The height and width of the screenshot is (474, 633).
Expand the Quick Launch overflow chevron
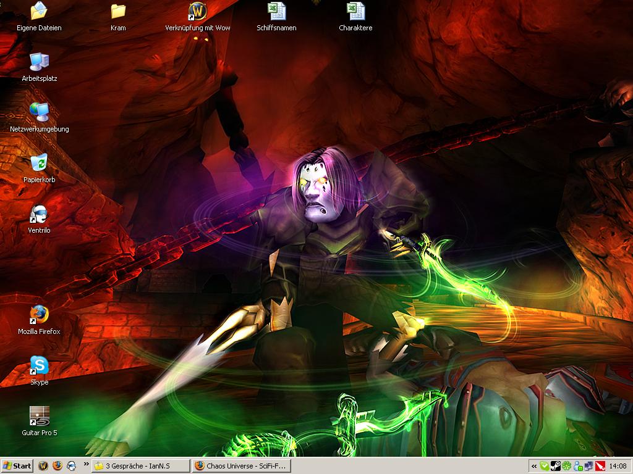86,464
